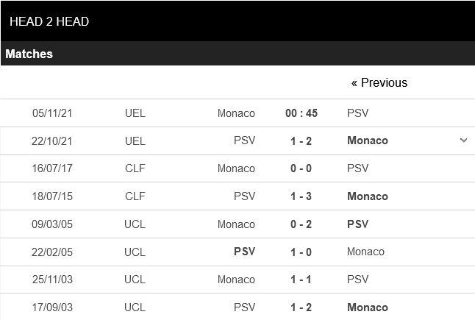Select the Matches tab header
This screenshot has width=475, height=320.
[29, 54]
